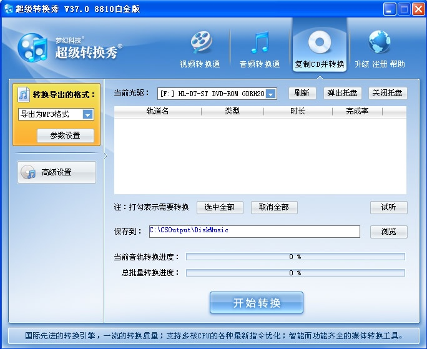Close tray with 关闭托盘 button
Viewport: 427px width, 349px height.
[388, 93]
